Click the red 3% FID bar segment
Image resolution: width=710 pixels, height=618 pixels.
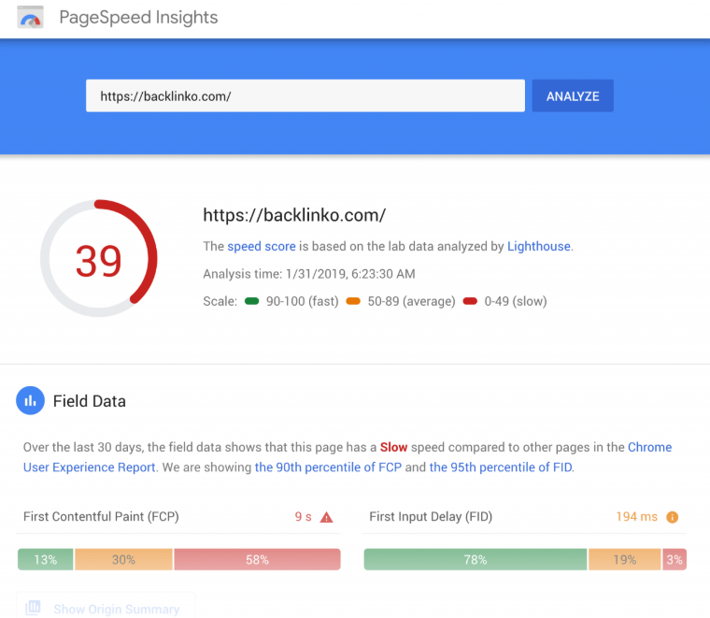pyautogui.click(x=674, y=559)
